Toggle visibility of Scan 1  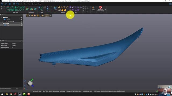tap(21, 19)
